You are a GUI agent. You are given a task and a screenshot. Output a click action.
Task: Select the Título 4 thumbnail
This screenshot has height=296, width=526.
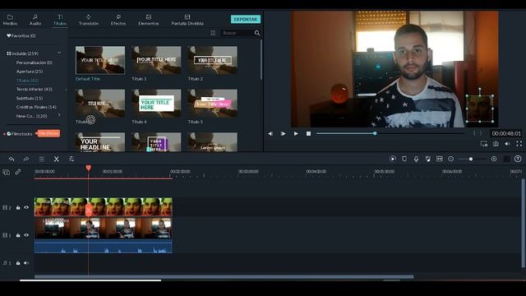tap(156, 104)
